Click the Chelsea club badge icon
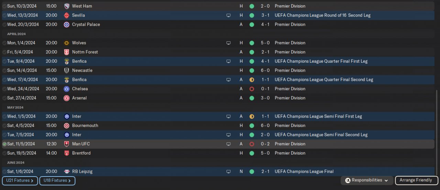440x190 pixels. [x=67, y=89]
